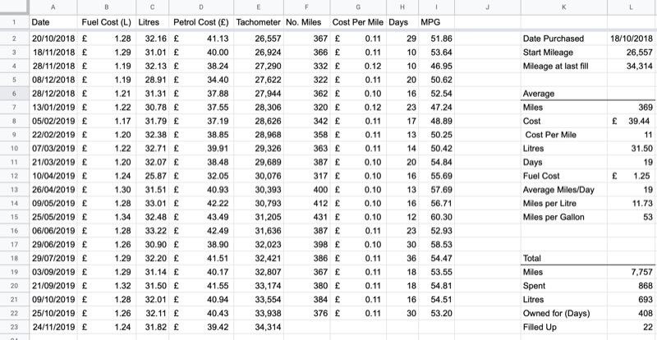
Task: Select the MPG value 46.95
Action: [436, 67]
